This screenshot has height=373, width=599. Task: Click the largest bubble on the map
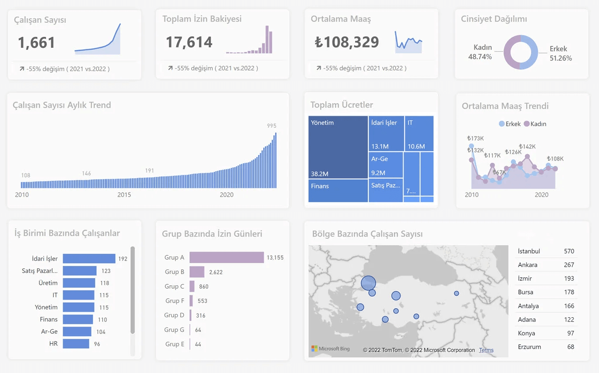tap(368, 283)
